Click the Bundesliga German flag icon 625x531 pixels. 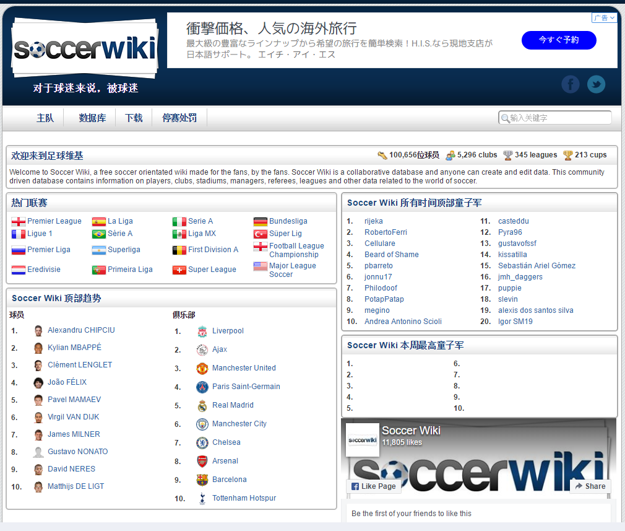pos(261,221)
